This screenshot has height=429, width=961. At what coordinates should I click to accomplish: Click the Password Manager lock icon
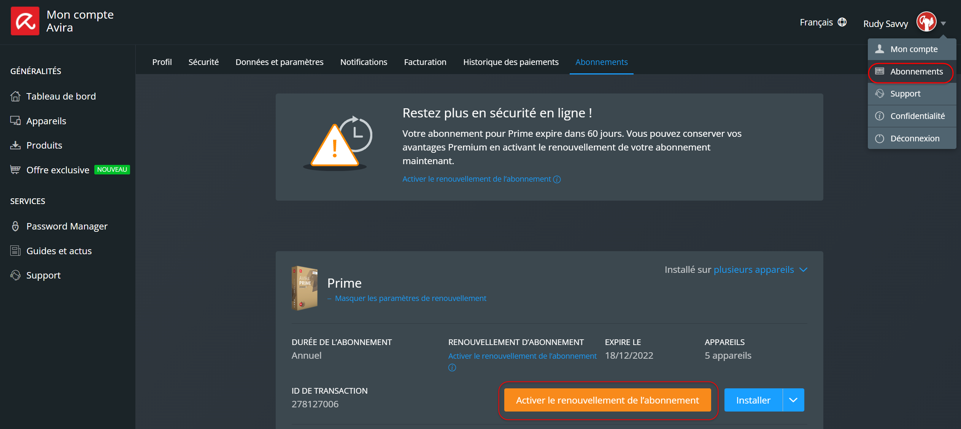[x=15, y=226]
